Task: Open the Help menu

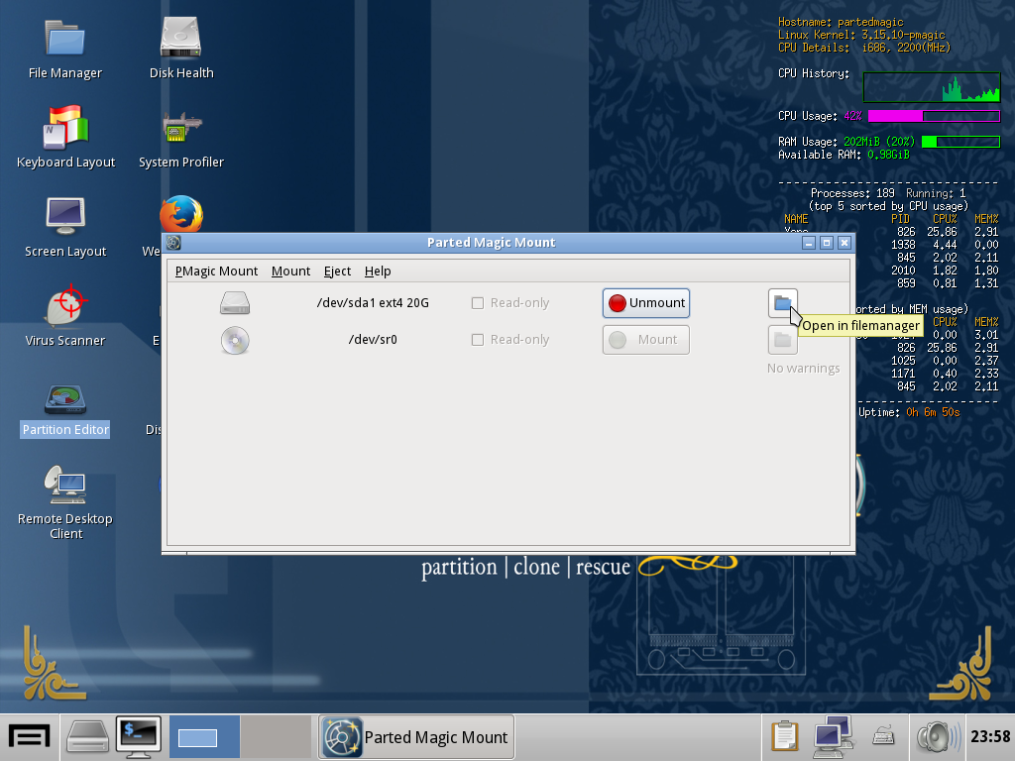Action: click(378, 272)
